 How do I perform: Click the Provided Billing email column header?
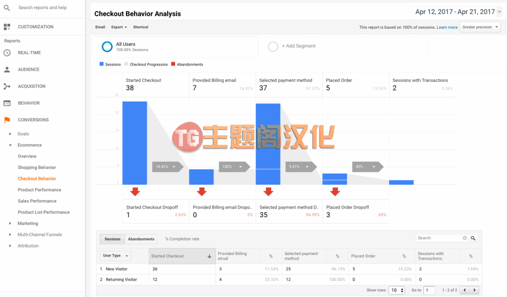tap(232, 256)
